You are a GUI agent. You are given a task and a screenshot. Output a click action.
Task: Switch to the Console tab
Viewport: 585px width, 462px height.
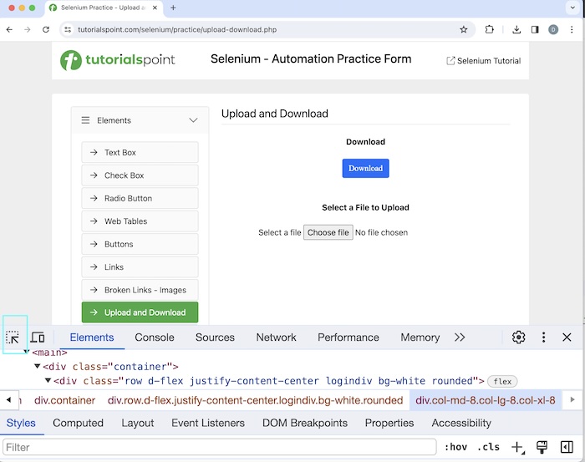[155, 338]
